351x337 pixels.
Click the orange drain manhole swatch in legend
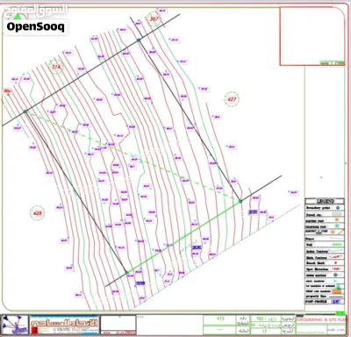pos(336,291)
